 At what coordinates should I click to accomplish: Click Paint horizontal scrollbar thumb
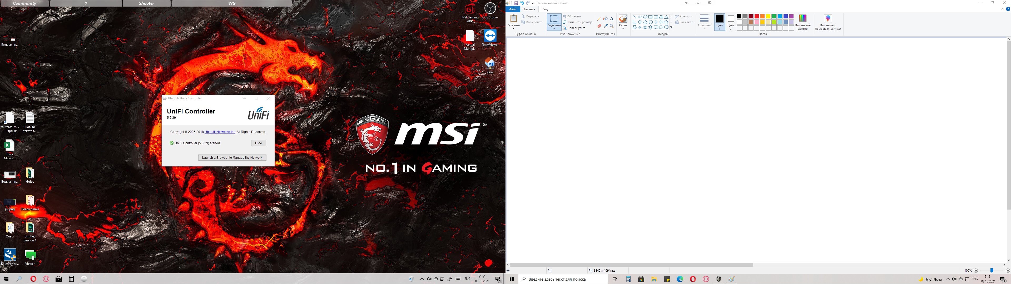coord(631,265)
